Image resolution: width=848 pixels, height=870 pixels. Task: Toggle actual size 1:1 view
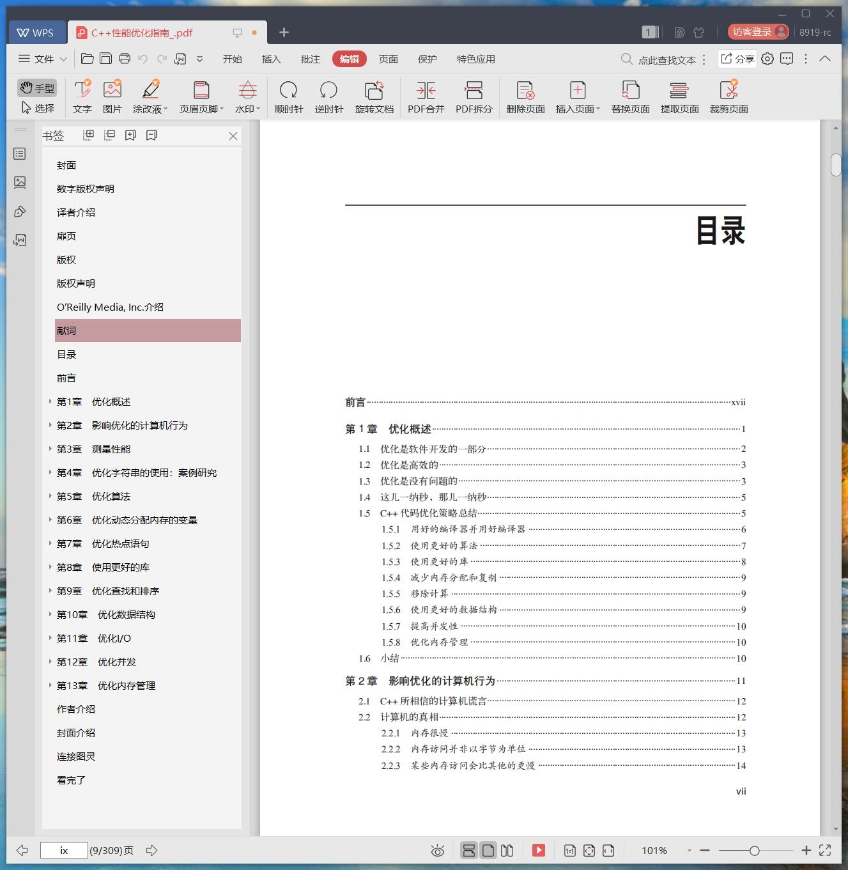click(x=569, y=850)
